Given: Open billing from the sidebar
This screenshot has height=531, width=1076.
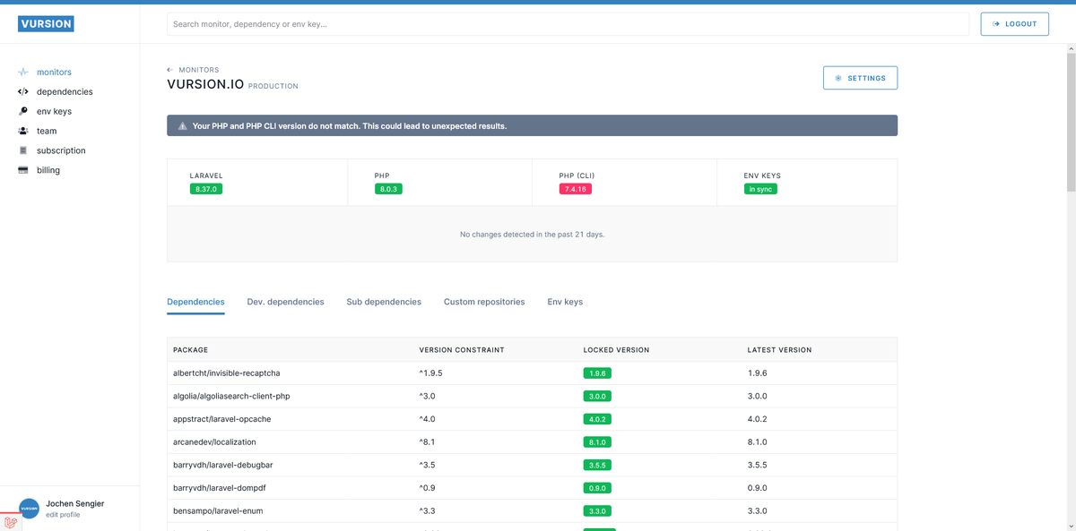Looking at the screenshot, I should 48,170.
